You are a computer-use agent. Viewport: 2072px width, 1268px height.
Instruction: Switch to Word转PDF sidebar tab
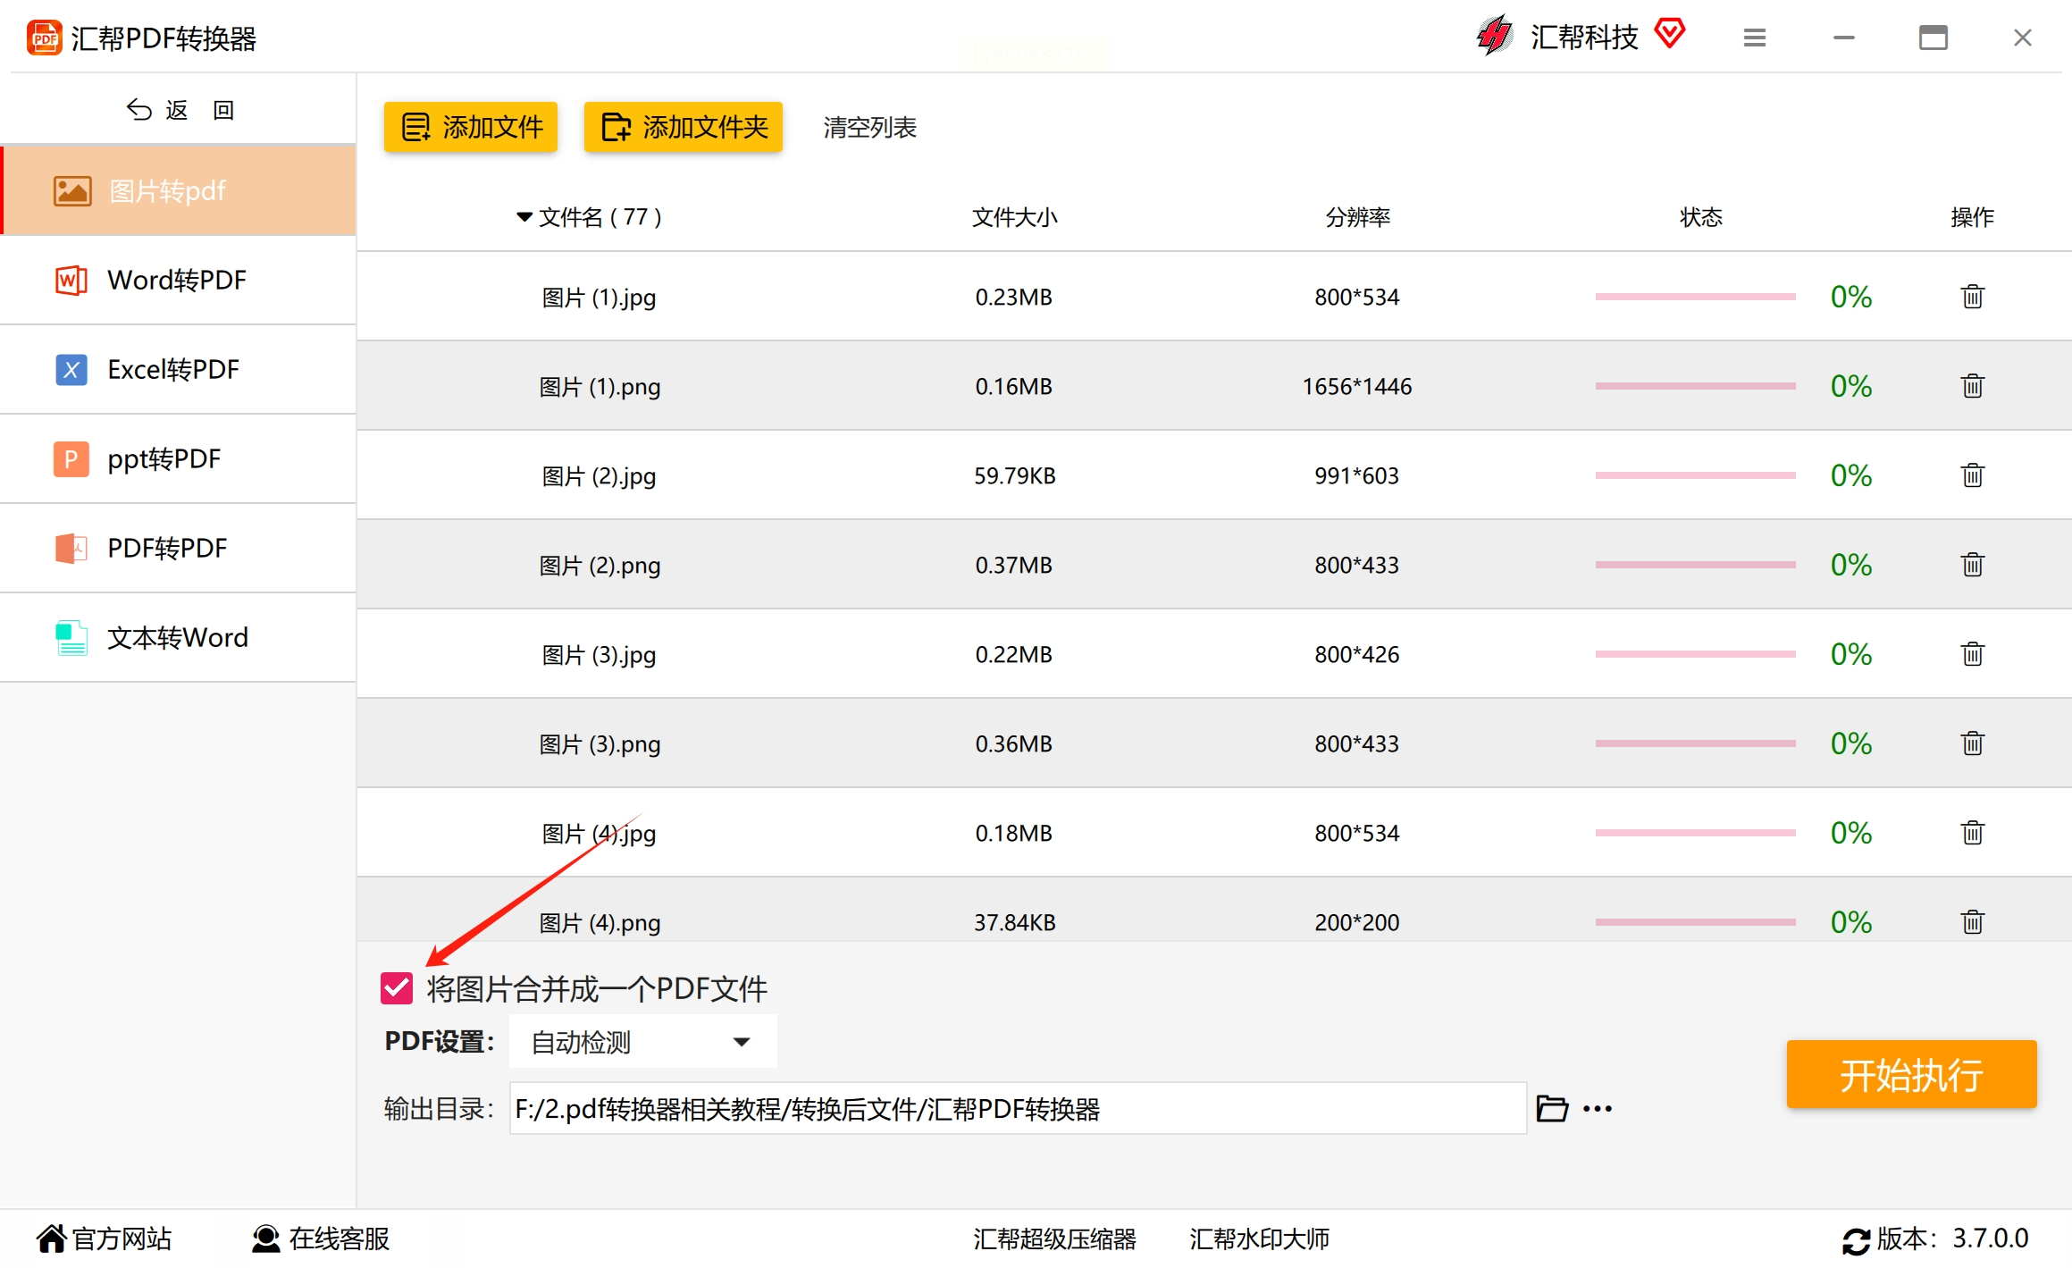(177, 280)
